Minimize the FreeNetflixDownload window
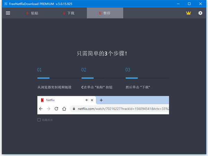The image size is (208, 156). point(178,4)
